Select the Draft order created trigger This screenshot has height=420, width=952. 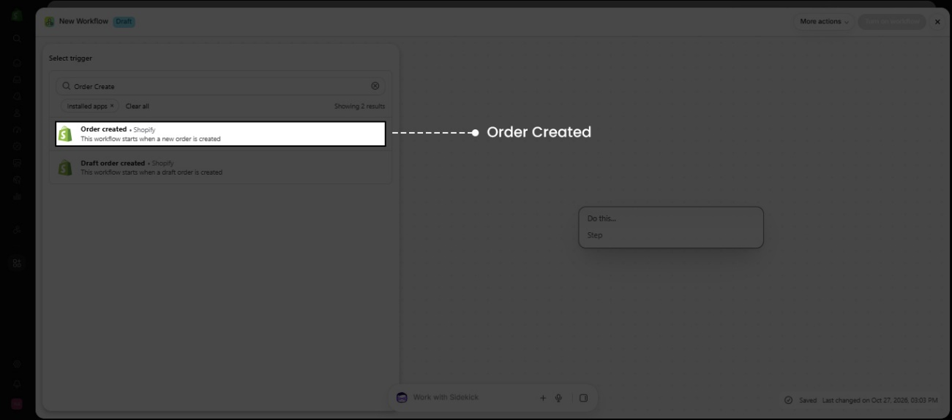tap(220, 168)
